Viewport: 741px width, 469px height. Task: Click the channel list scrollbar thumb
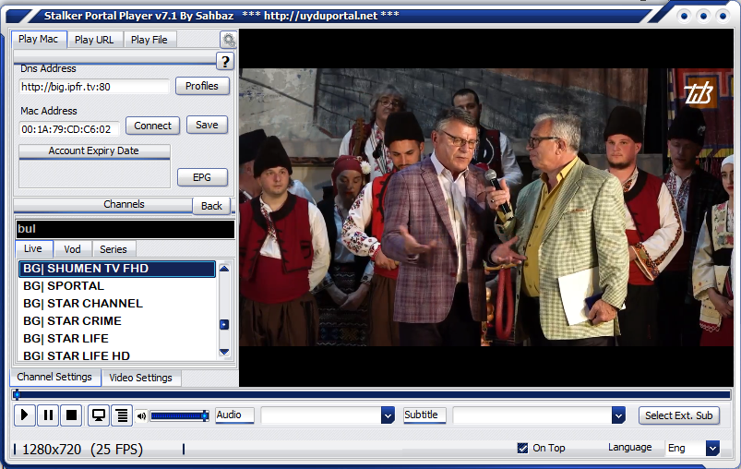click(224, 325)
